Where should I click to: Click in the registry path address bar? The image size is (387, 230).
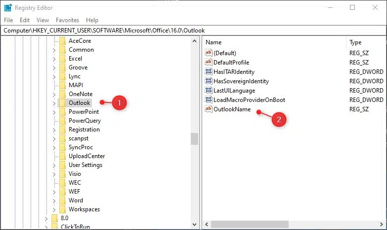pyautogui.click(x=194, y=31)
